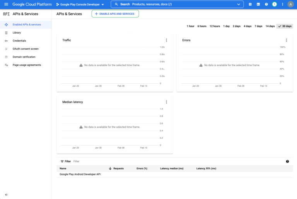Select the 14 days time range
Viewport: 297px width, 199px height.
pyautogui.click(x=270, y=26)
